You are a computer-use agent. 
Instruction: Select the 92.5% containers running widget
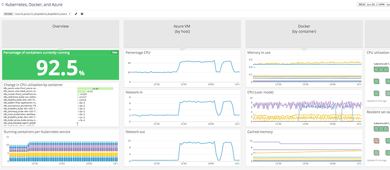(61, 68)
